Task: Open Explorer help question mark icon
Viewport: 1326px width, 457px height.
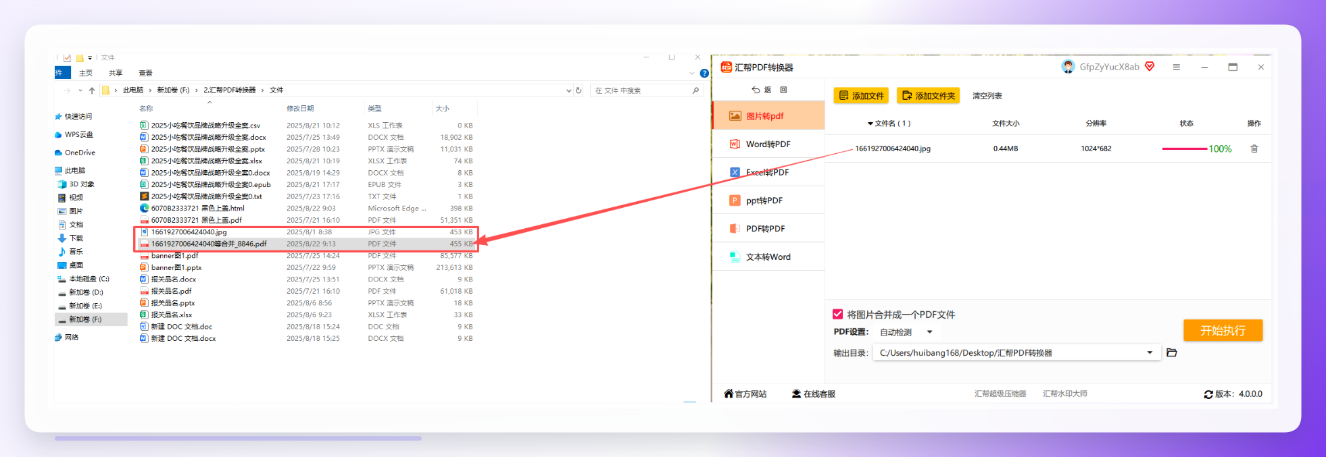Action: (704, 73)
